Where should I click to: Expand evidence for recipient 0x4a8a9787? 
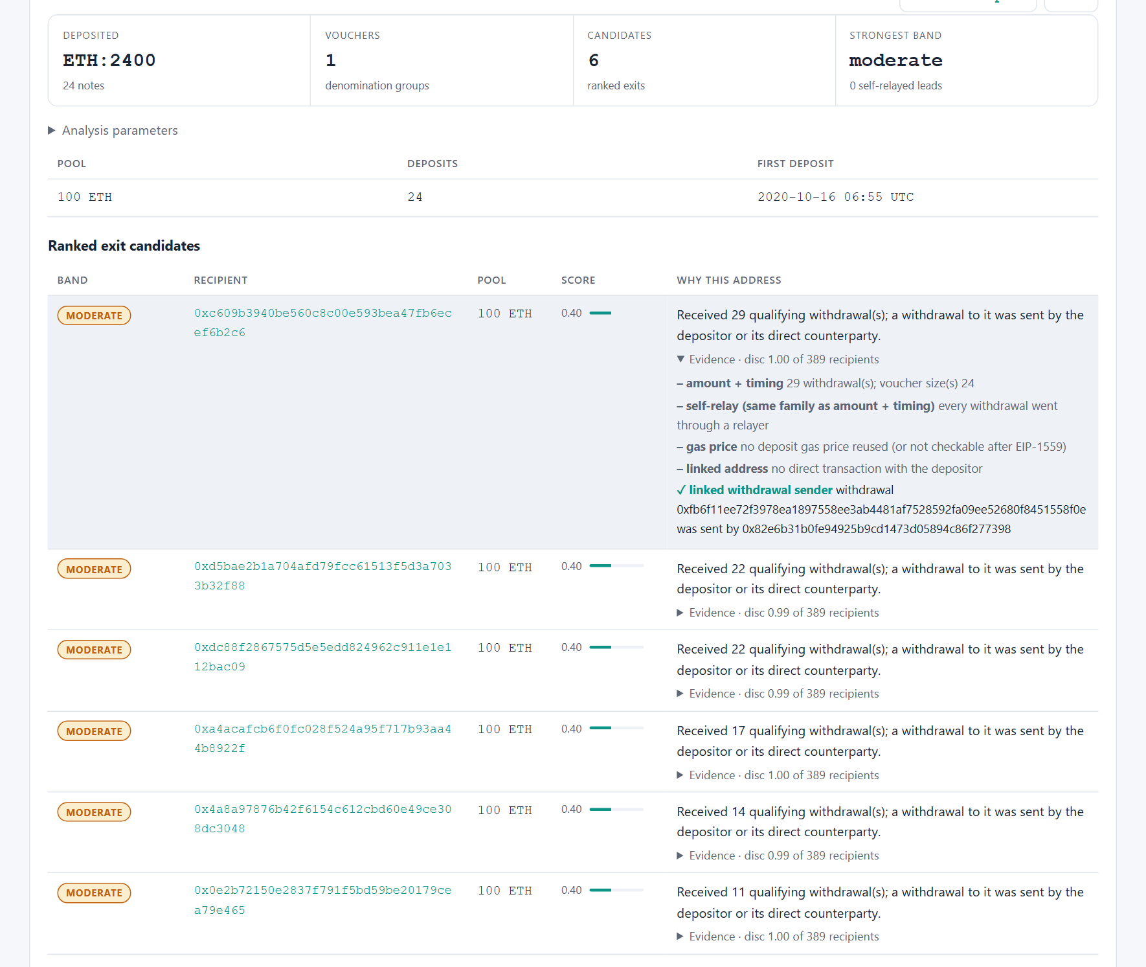(x=778, y=856)
